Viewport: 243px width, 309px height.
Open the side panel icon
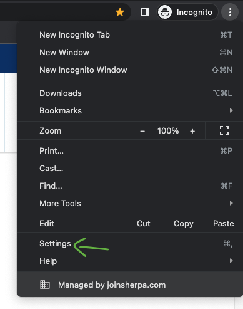[x=145, y=12]
